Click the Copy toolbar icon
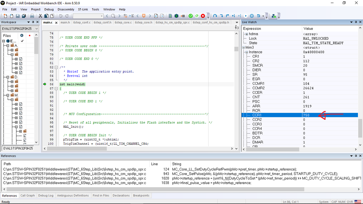Viewport: 363px width, 204px height. (x=46, y=16)
